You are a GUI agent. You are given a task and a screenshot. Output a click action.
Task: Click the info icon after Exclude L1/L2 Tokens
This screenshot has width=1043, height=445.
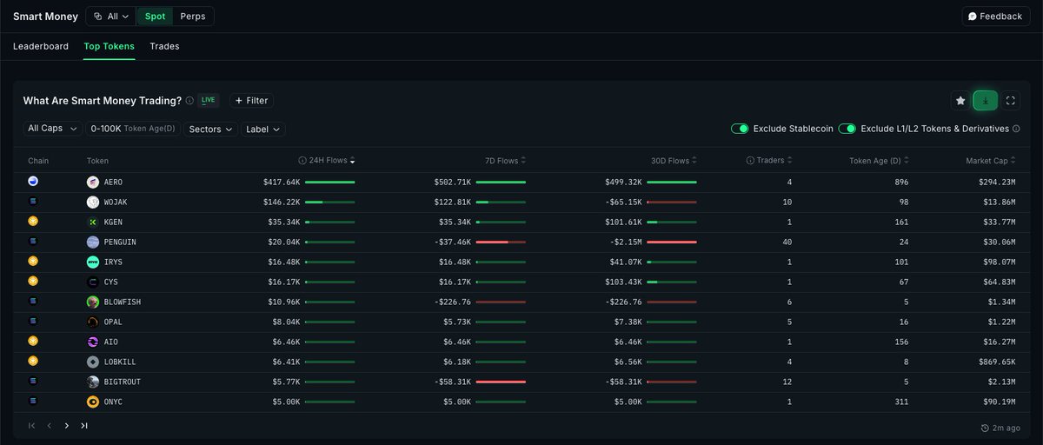[1016, 129]
